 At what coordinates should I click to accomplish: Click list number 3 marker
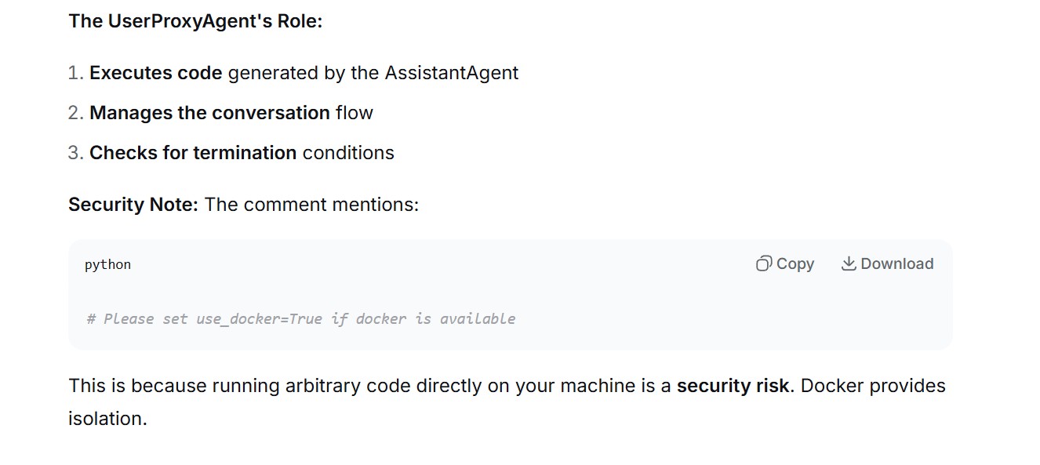click(x=75, y=153)
